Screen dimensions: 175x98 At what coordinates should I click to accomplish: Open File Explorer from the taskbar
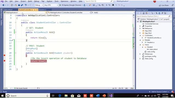pos(66,96)
